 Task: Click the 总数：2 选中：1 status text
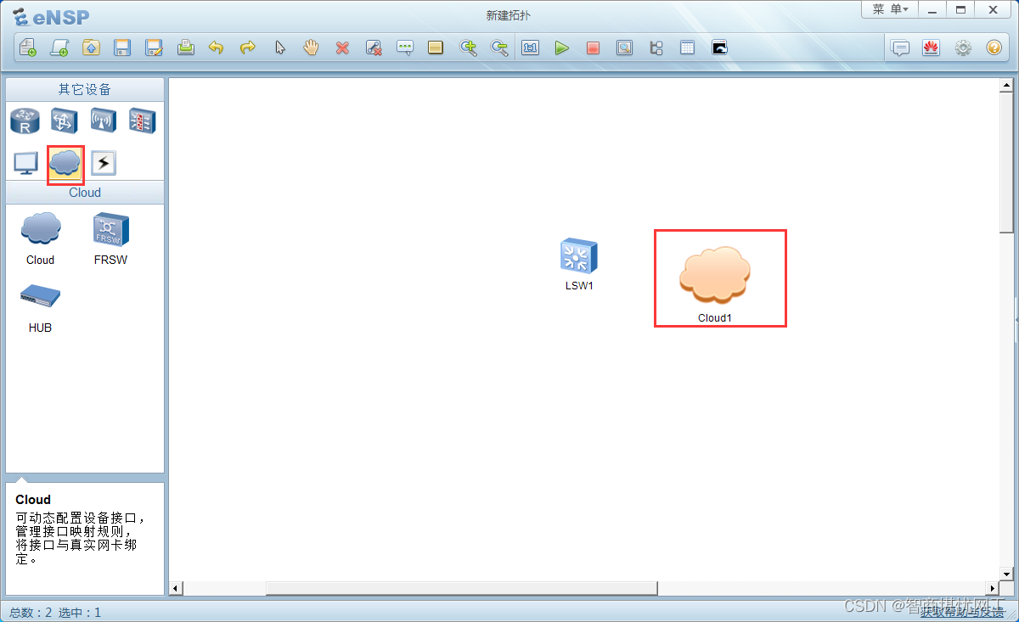[x=55, y=612]
